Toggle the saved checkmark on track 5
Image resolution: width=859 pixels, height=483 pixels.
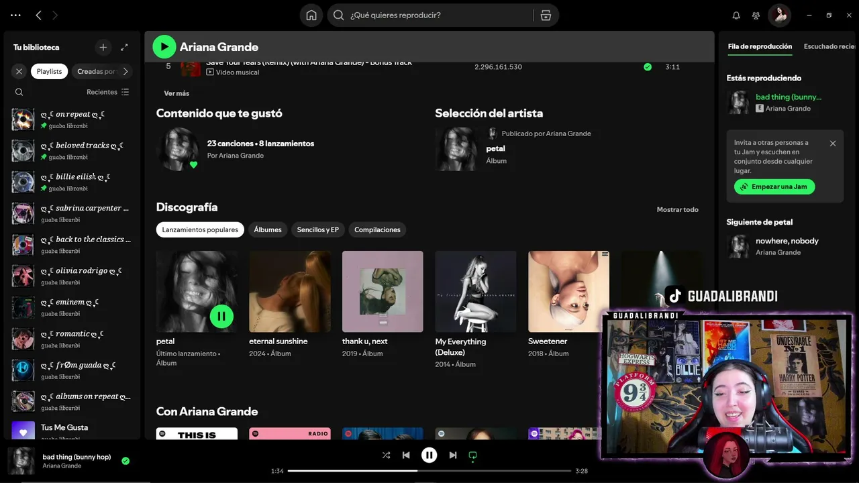[648, 67]
